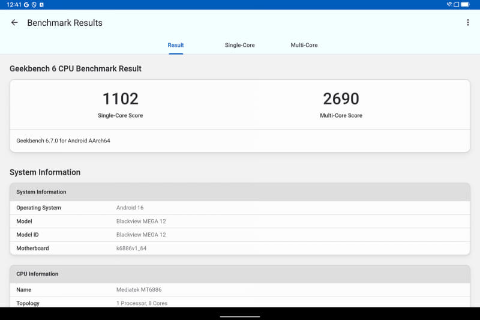Click the Model ID label

click(28, 235)
